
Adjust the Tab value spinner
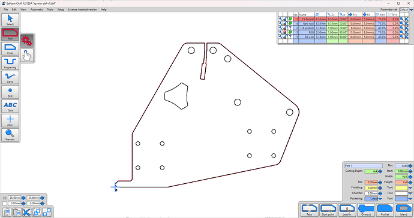tap(380, 182)
